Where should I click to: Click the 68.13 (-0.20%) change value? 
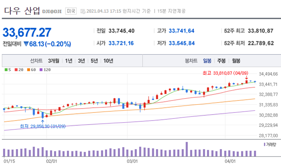click(50, 44)
